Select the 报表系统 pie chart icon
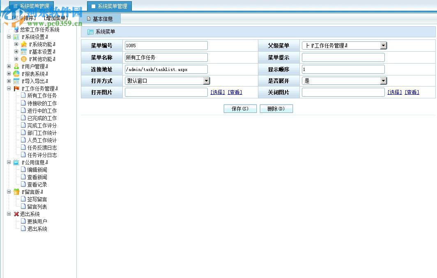The image size is (437, 278). click(x=16, y=73)
